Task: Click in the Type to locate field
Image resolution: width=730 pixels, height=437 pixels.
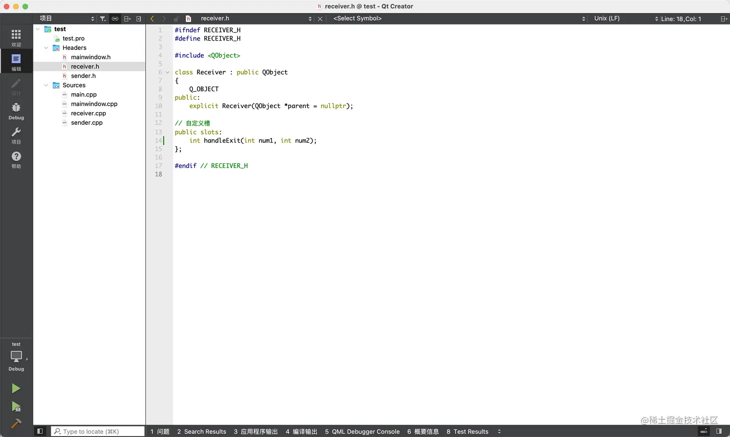Action: (98, 431)
